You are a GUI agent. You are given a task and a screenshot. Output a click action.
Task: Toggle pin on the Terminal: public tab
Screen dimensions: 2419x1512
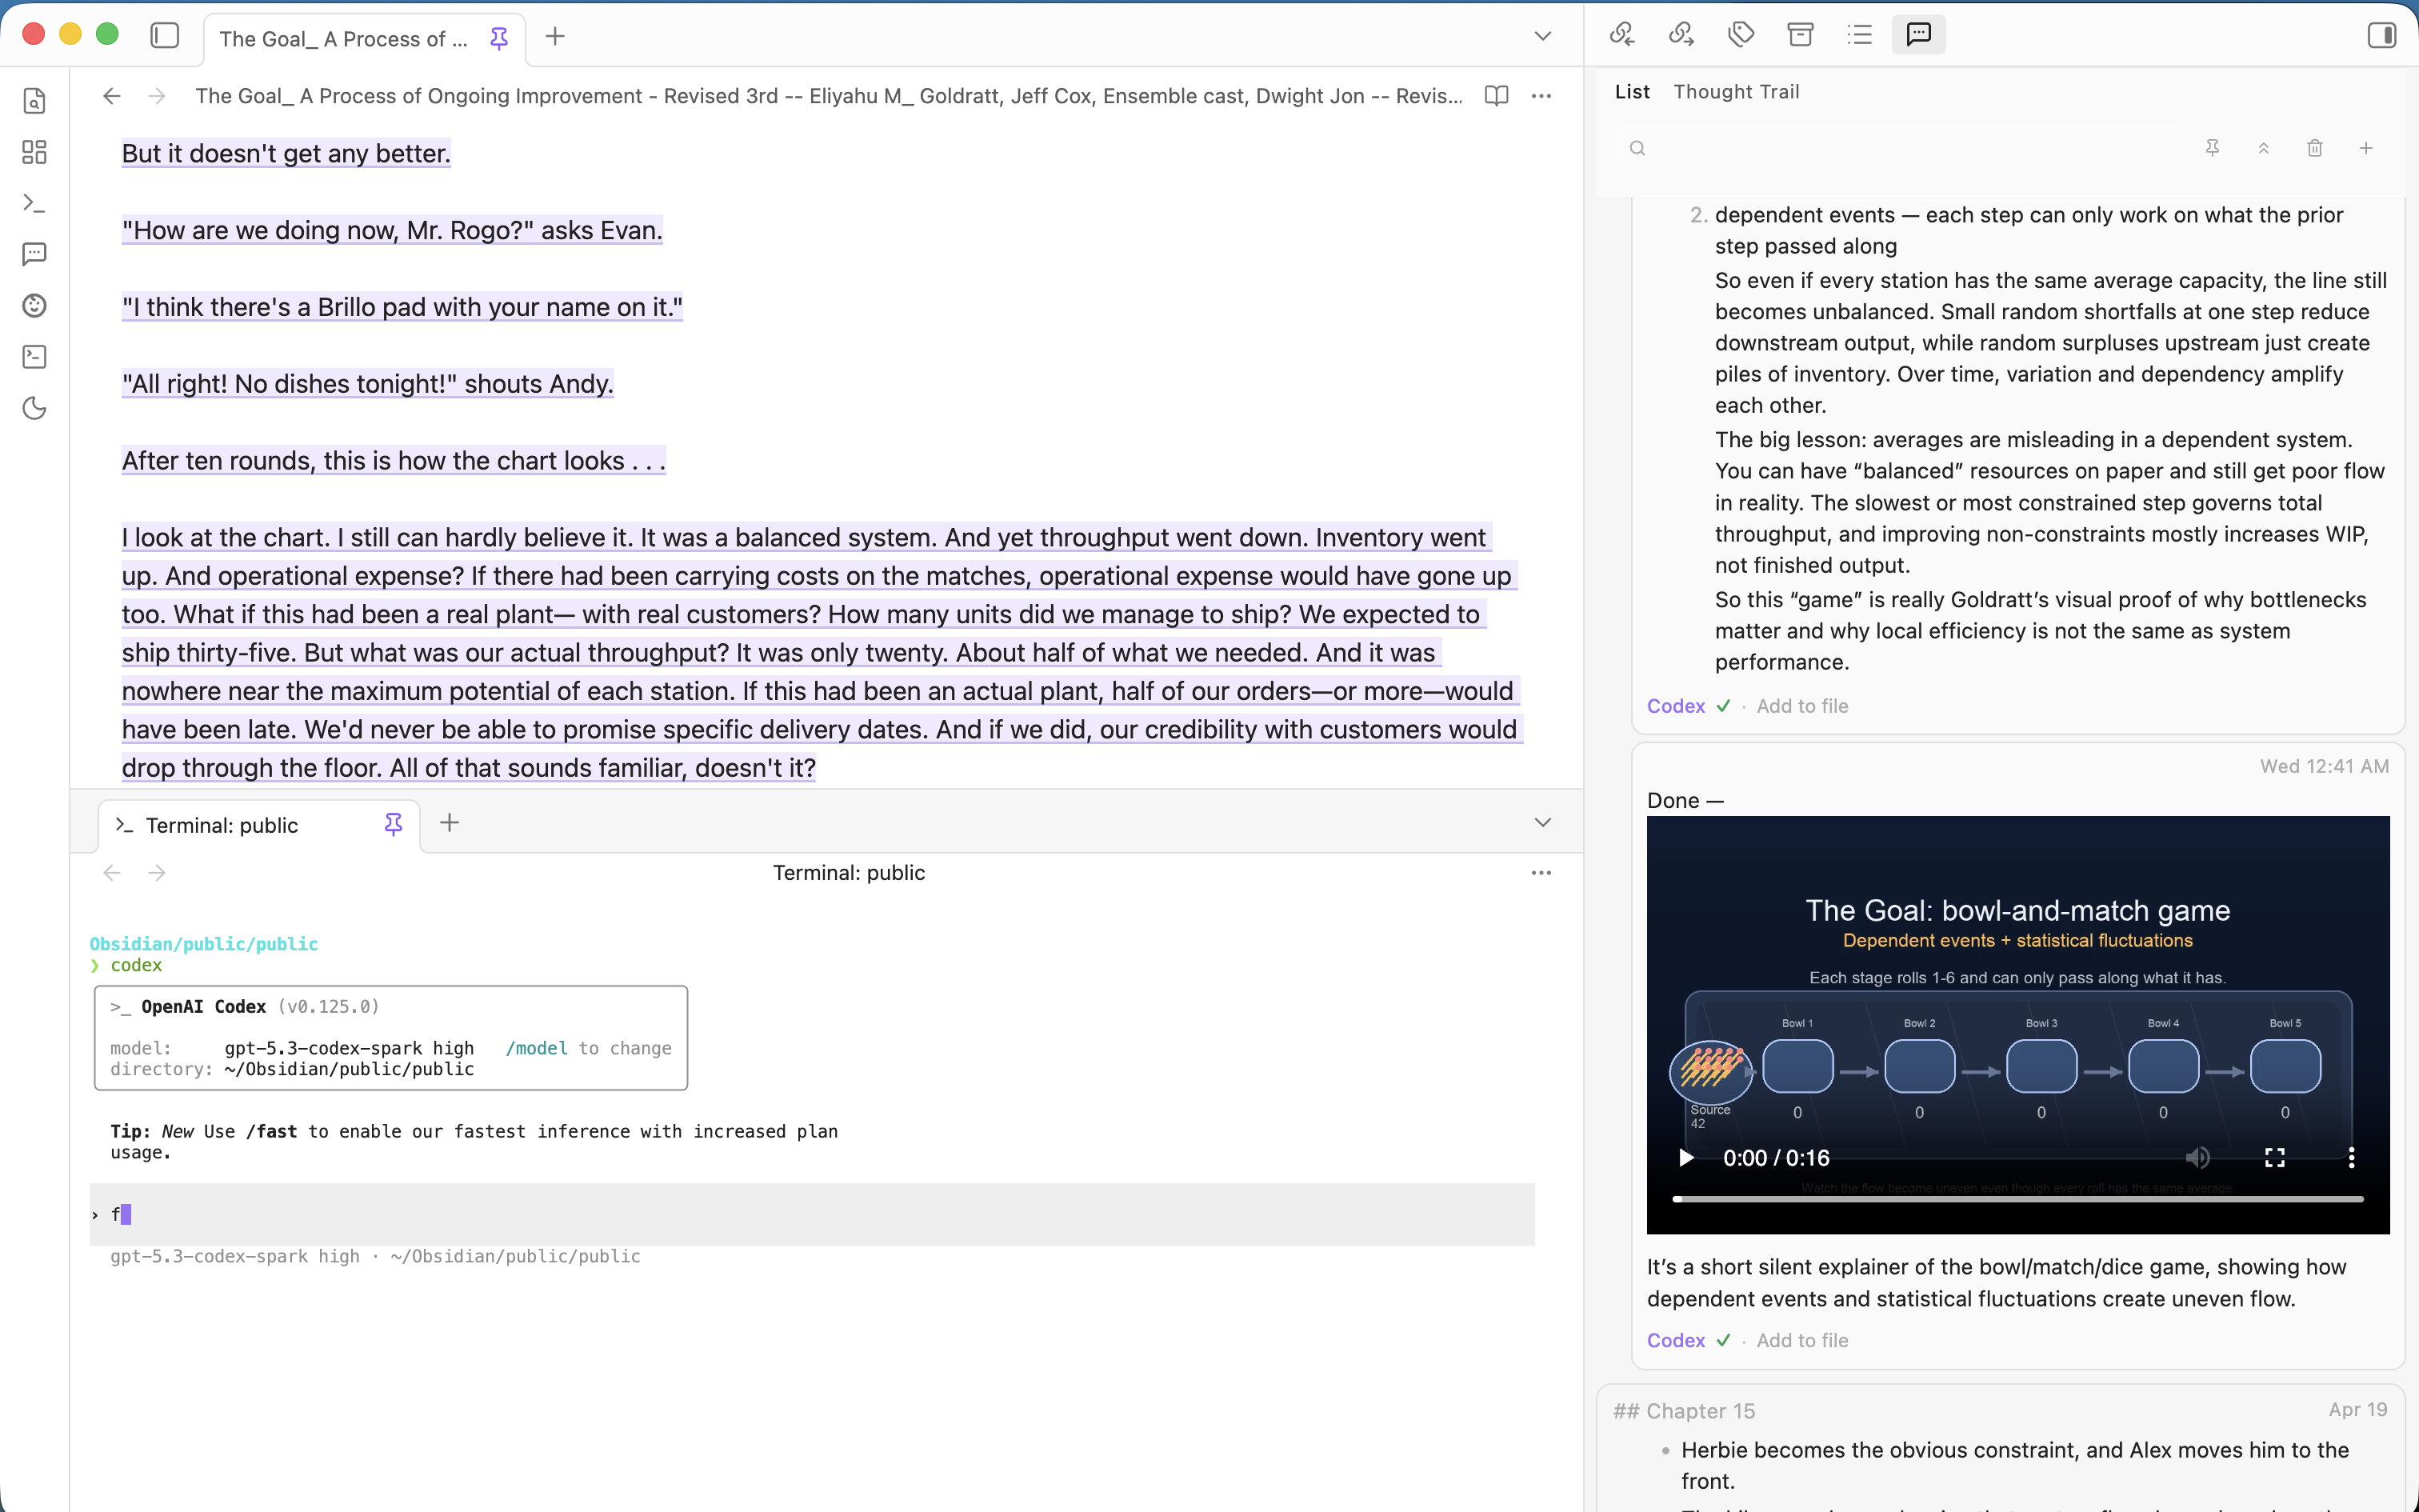(393, 824)
